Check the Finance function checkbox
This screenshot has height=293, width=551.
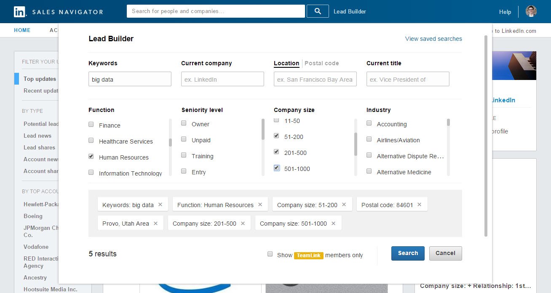(x=91, y=125)
